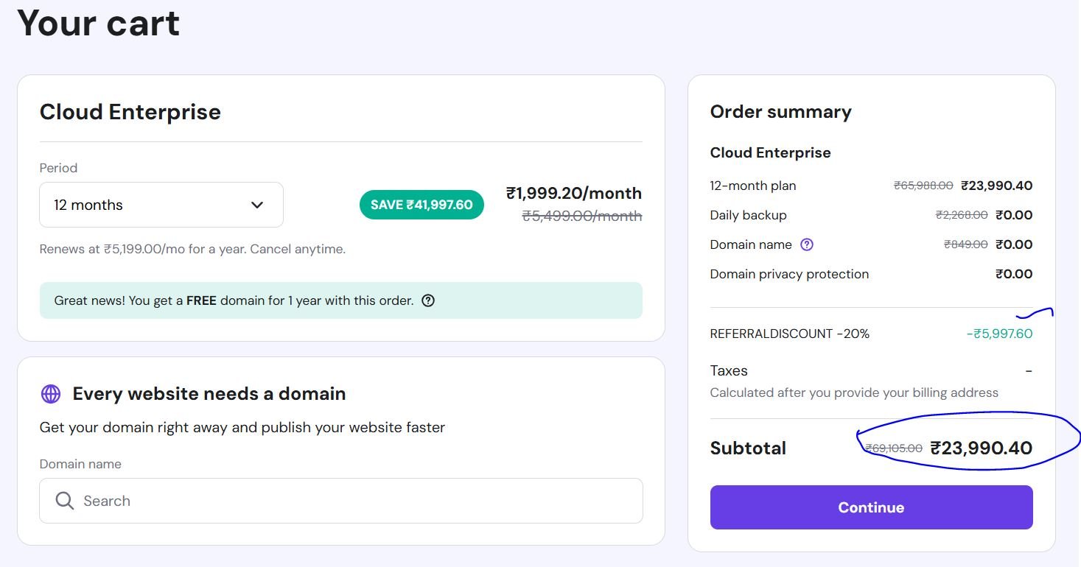Viewport: 1081px width, 567px height.
Task: Click the magnifier icon in domain search
Action: coord(65,501)
